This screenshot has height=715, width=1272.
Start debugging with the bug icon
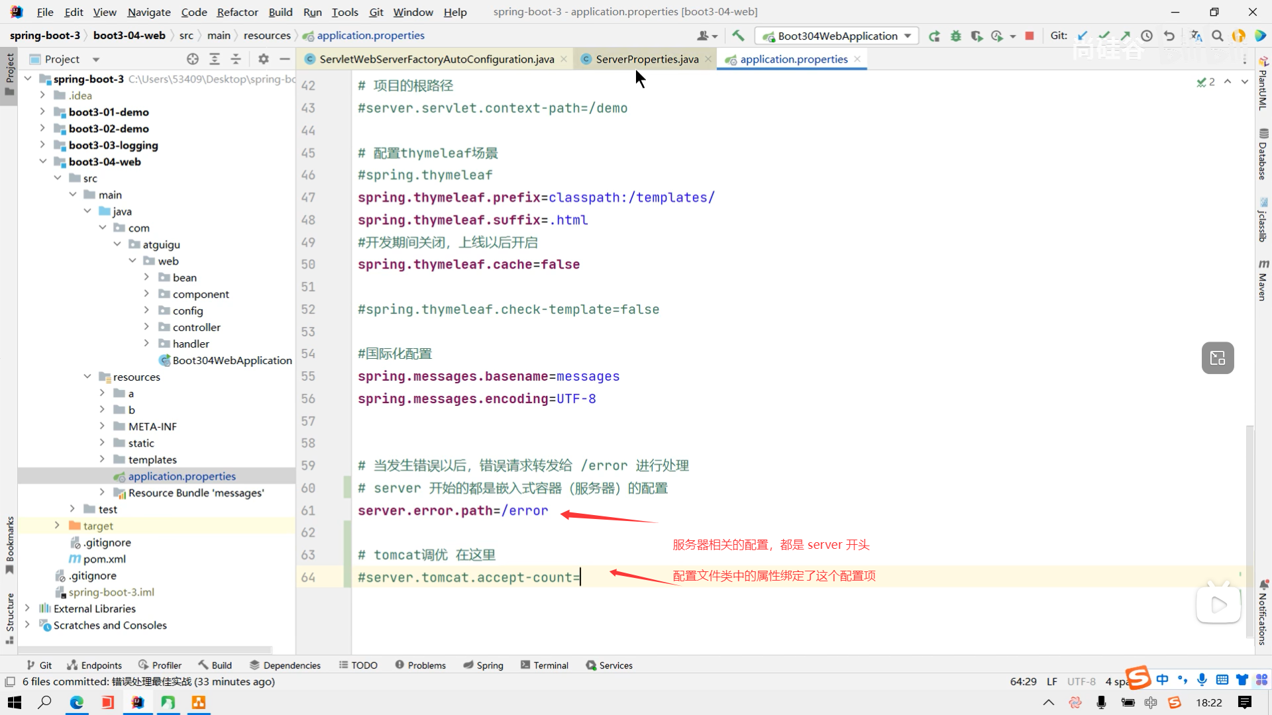(955, 36)
